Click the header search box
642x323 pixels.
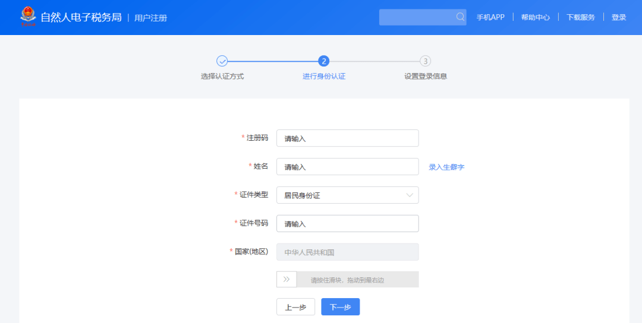[423, 17]
